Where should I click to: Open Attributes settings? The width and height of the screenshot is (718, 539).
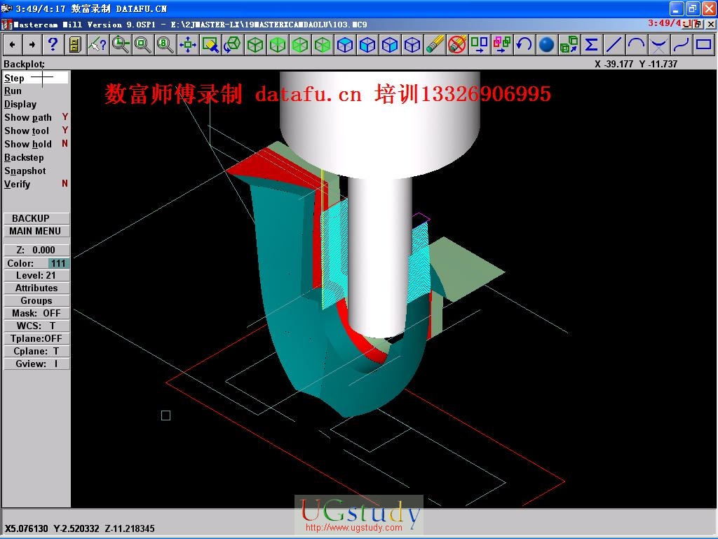(x=36, y=288)
